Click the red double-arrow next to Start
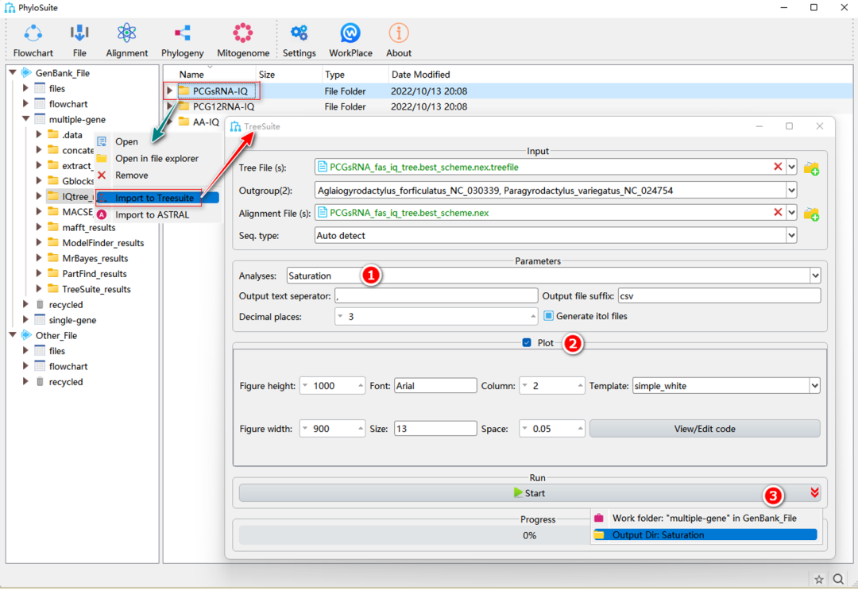The height and width of the screenshot is (590, 858). click(x=815, y=492)
